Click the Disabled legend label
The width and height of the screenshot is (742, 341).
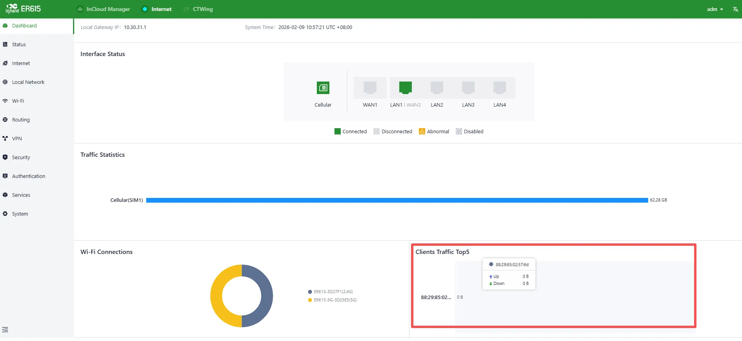tap(473, 131)
